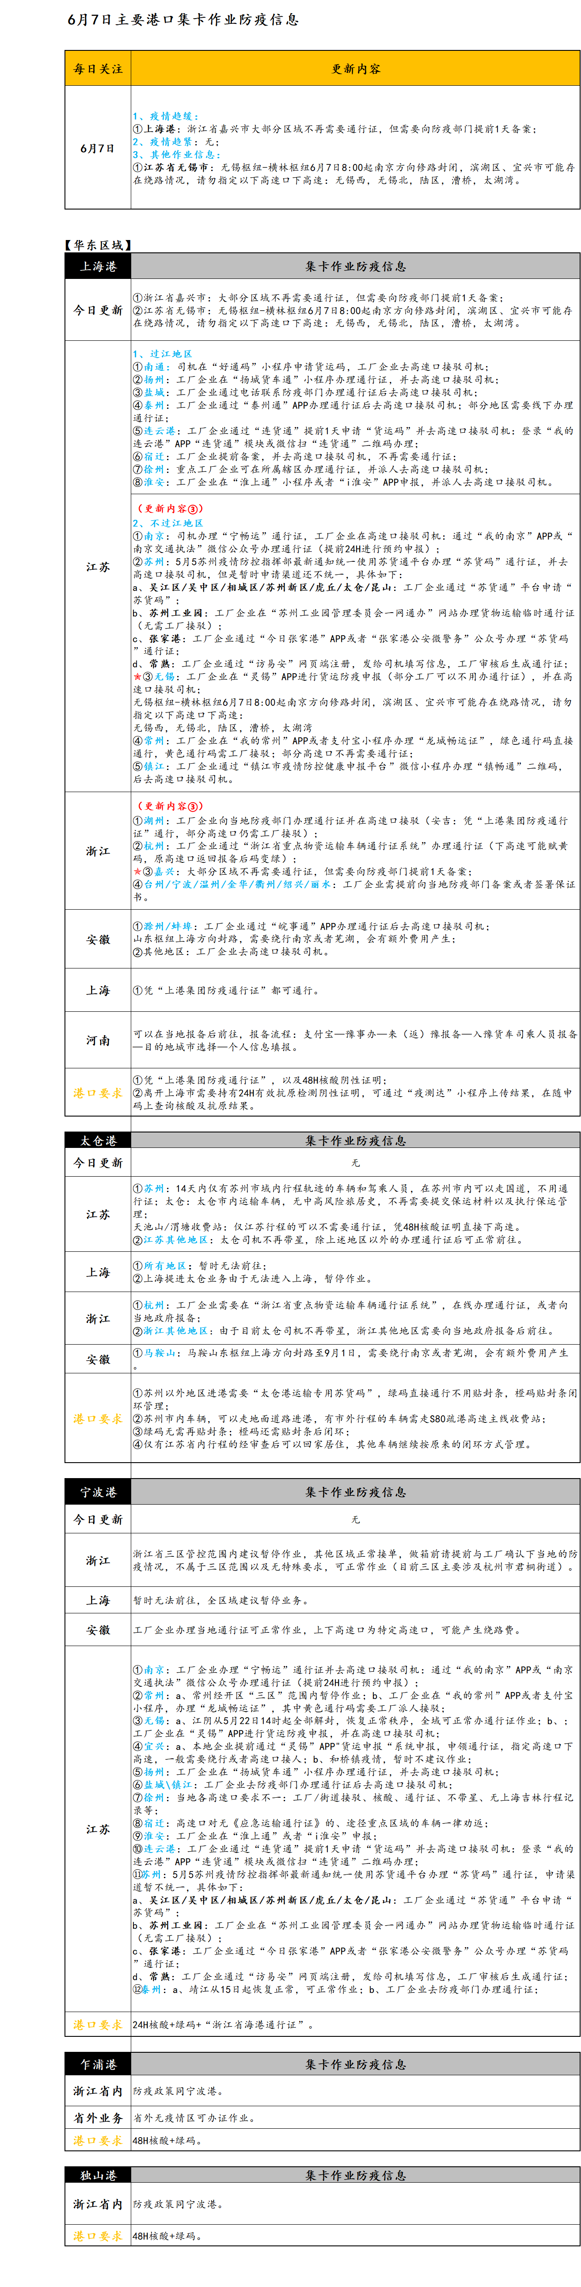Select 今日更新 label in 太仓港 table
Screen dimensions: 581x2287
pos(98,1163)
